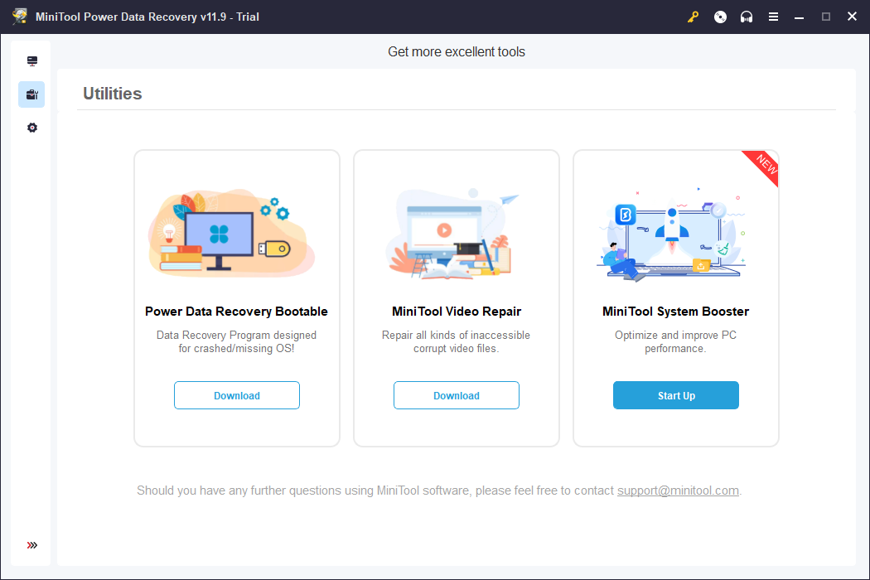Close the MiniTool window
The width and height of the screenshot is (870, 580).
853,17
